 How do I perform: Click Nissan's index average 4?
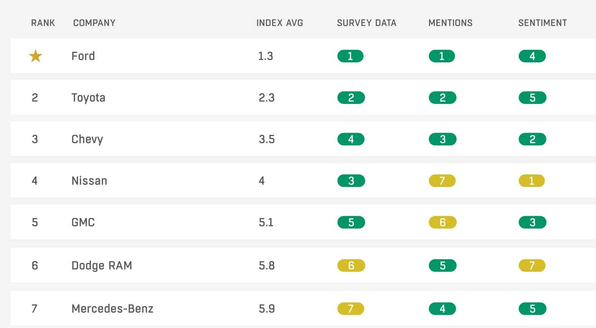point(262,181)
